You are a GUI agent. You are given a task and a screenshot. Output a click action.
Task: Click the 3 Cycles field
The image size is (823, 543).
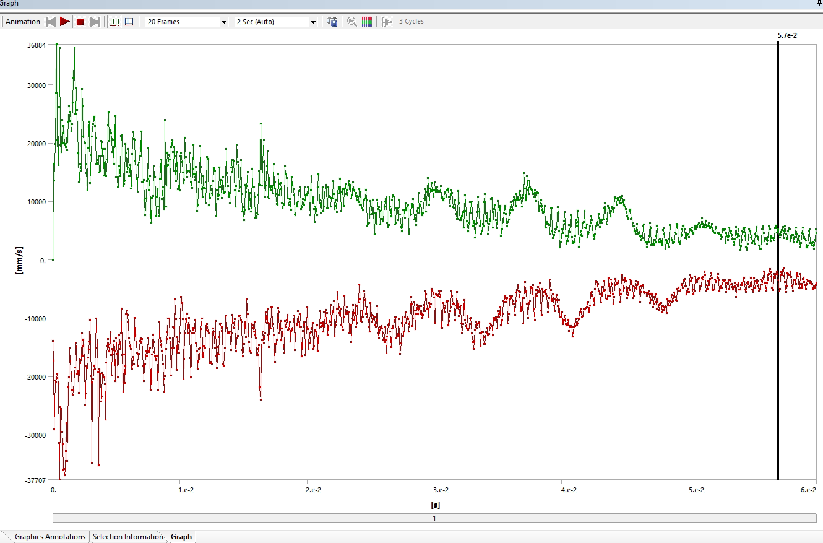pyautogui.click(x=411, y=22)
